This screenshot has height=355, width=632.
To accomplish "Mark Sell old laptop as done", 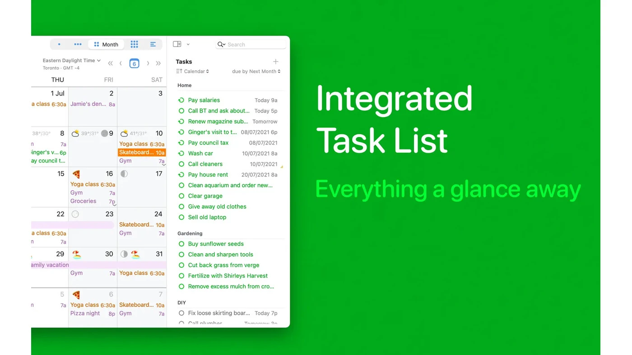I will 181,217.
